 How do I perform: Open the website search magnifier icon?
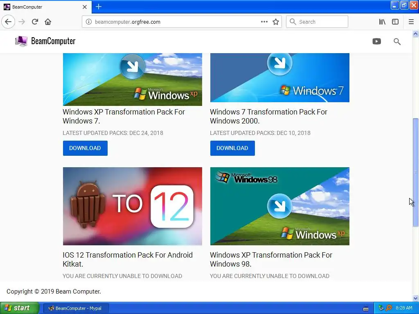397,41
